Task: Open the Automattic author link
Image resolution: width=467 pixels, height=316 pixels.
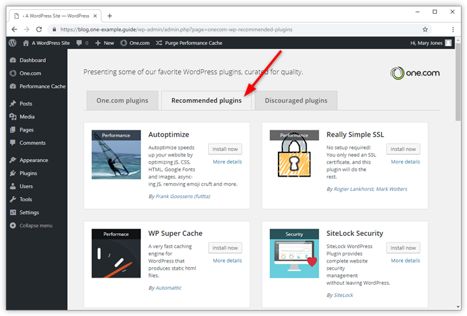Action: [x=168, y=288]
